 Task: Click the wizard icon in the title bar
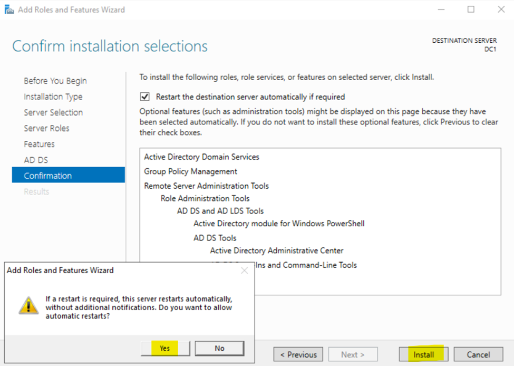pyautogui.click(x=9, y=10)
